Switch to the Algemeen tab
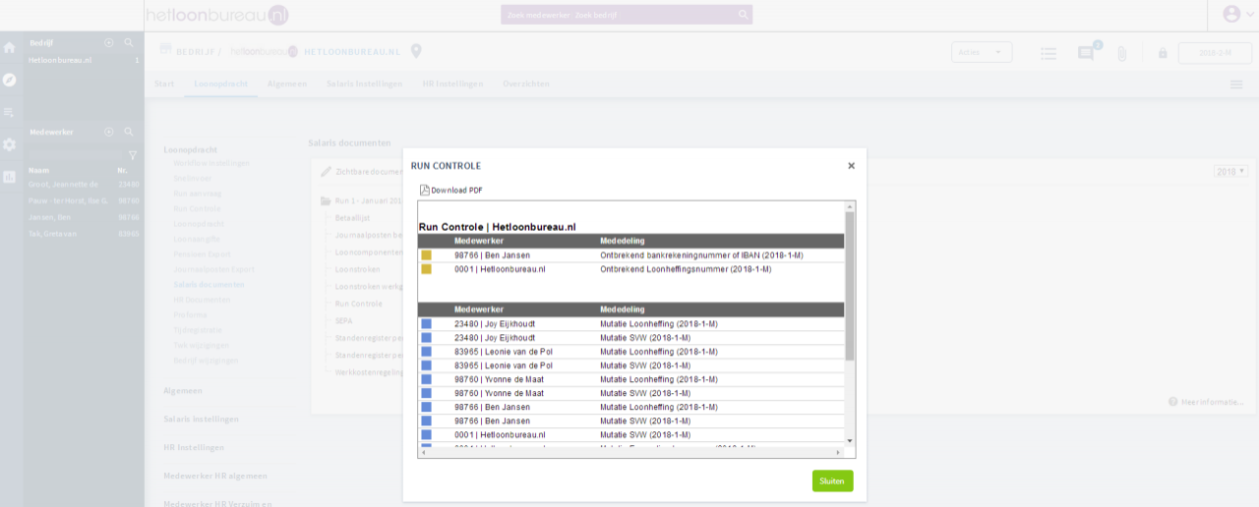This screenshot has width=1259, height=507. [x=287, y=84]
